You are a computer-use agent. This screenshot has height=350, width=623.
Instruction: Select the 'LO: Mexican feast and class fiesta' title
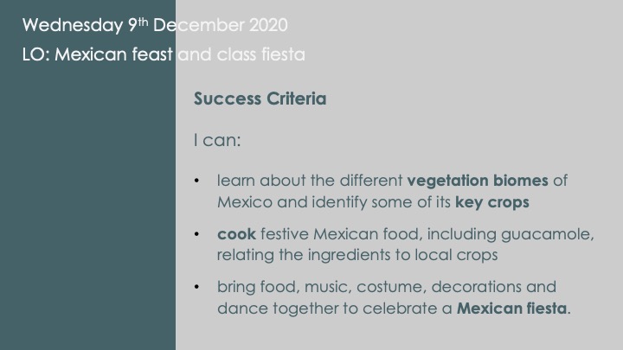pyautogui.click(x=164, y=54)
